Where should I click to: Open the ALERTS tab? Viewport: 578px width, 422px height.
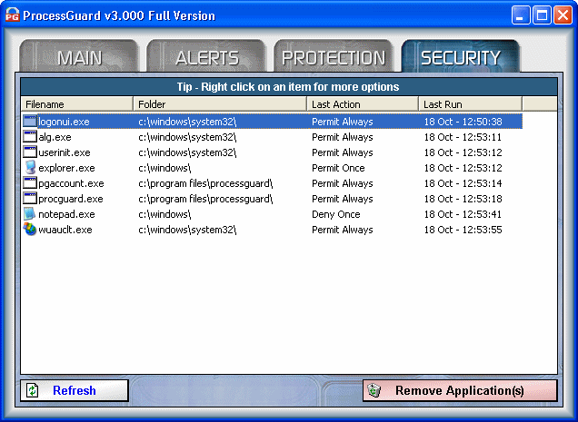(x=206, y=56)
